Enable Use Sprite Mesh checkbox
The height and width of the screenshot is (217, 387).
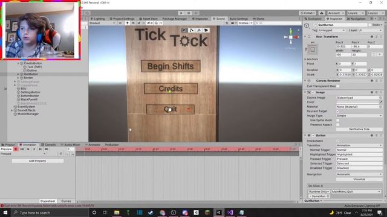(337, 121)
